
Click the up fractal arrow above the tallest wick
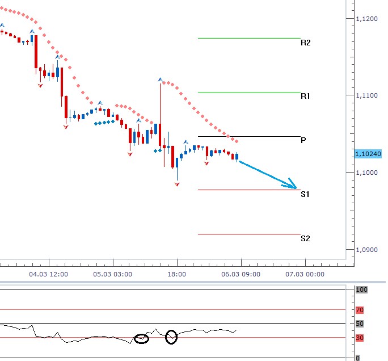tap(161, 80)
